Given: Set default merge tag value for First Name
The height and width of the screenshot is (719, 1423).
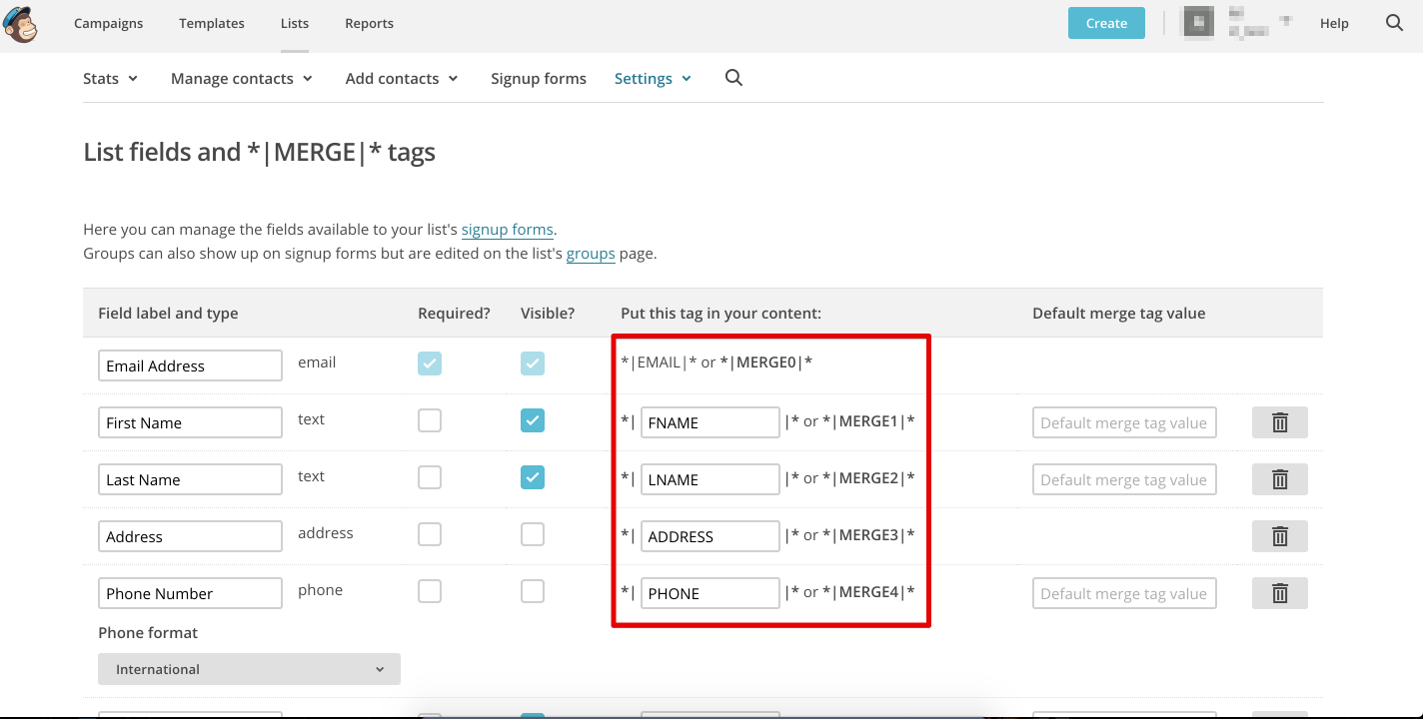Looking at the screenshot, I should click(x=1124, y=422).
